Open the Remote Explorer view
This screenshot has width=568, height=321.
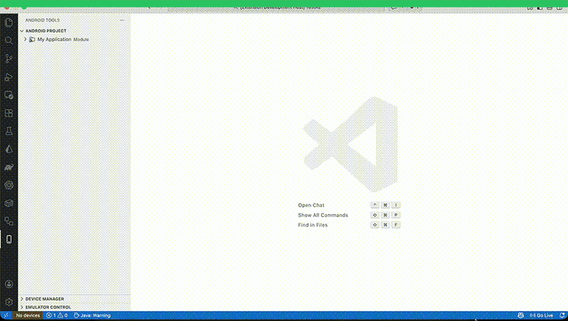(9, 95)
